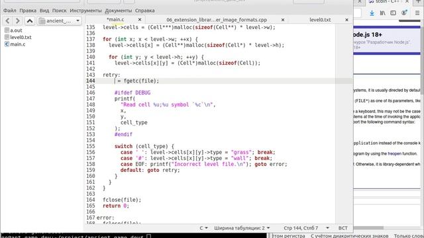Toggle the browser sidebar icon
This screenshot has width=424, height=238.
click(x=393, y=13)
